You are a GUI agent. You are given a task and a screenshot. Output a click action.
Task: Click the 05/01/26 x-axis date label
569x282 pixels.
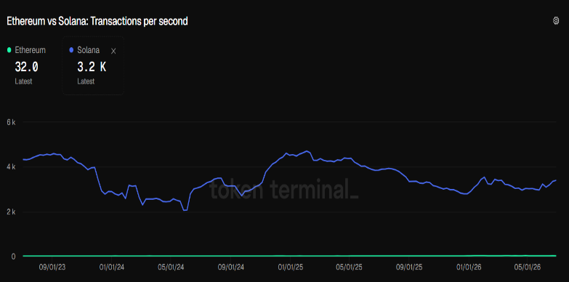pyautogui.click(x=528, y=267)
